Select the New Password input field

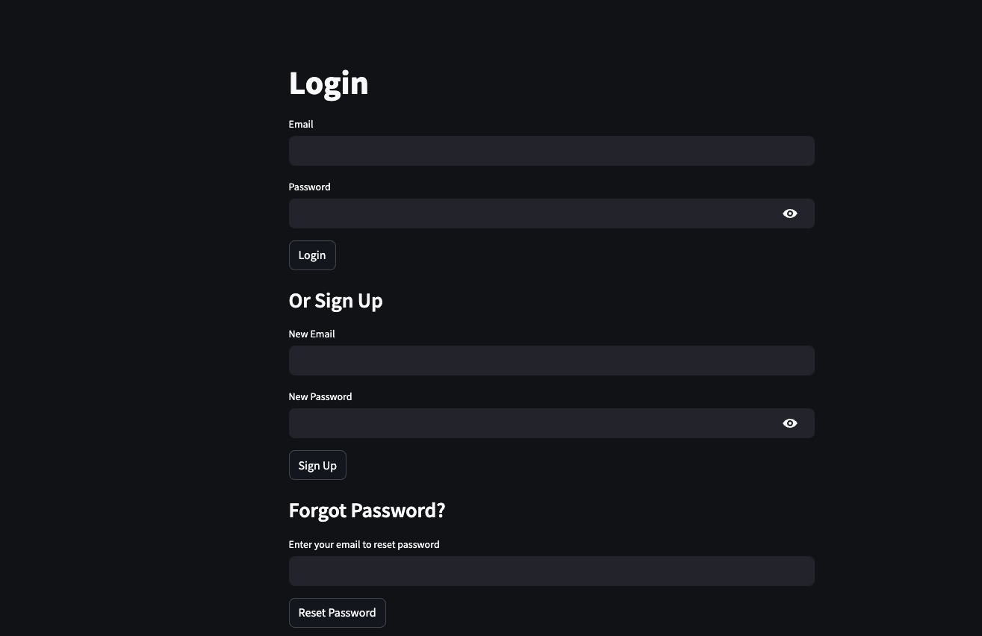click(532, 423)
